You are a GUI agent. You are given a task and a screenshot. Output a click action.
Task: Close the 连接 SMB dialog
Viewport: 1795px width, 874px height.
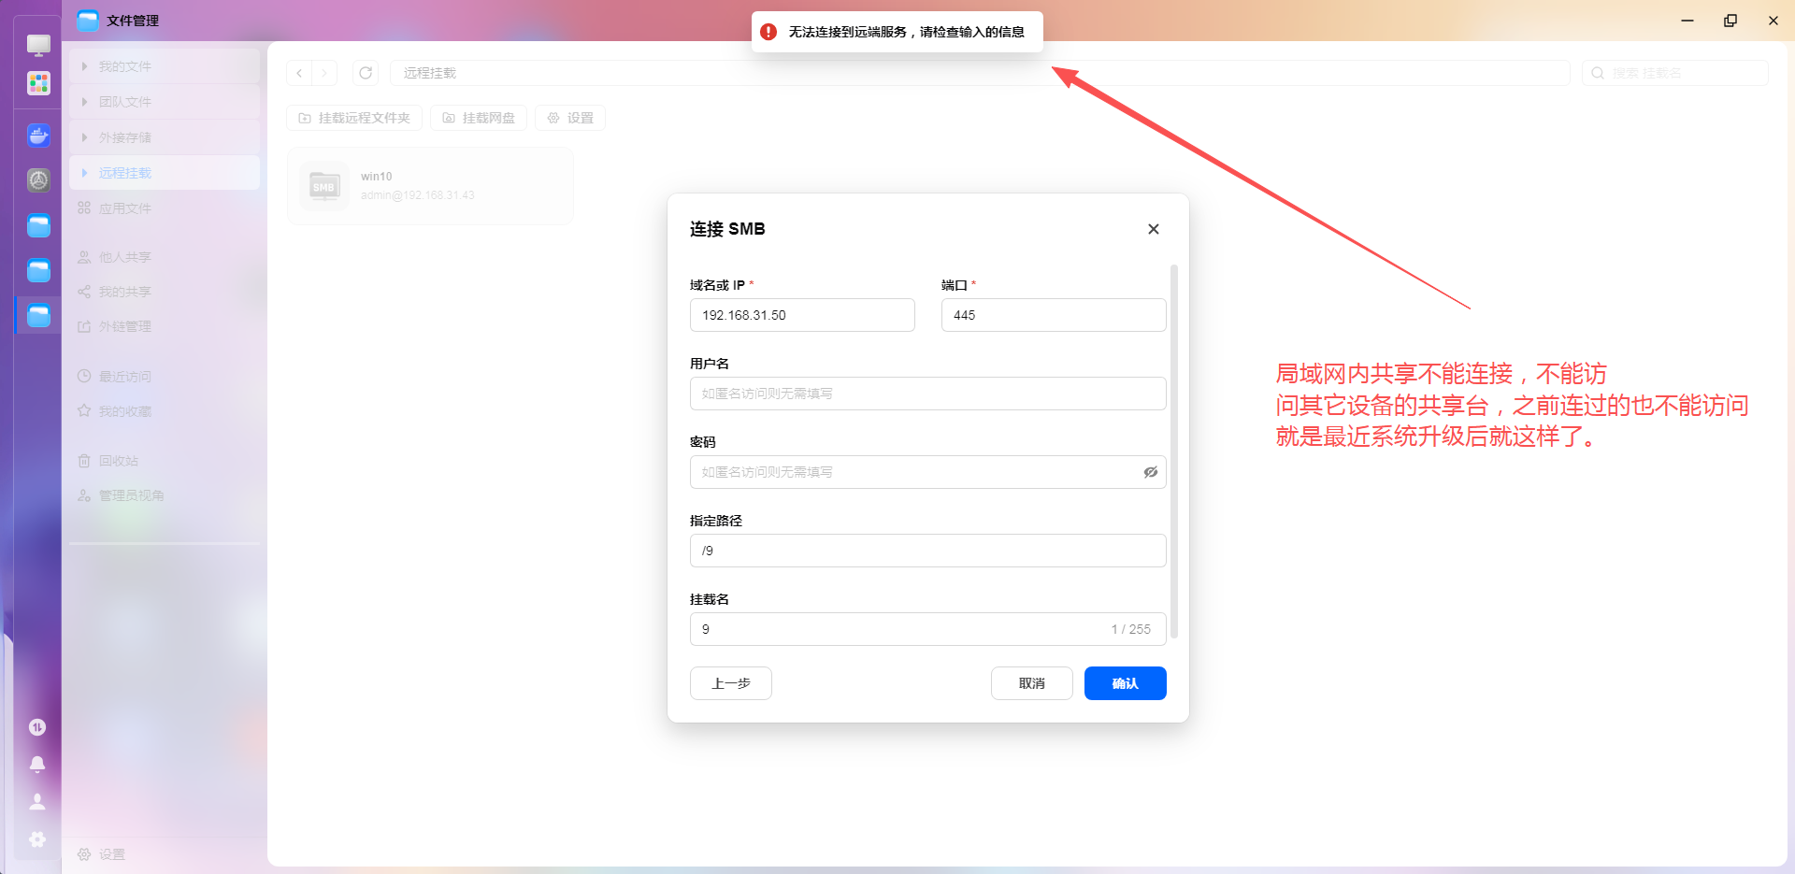[1154, 229]
